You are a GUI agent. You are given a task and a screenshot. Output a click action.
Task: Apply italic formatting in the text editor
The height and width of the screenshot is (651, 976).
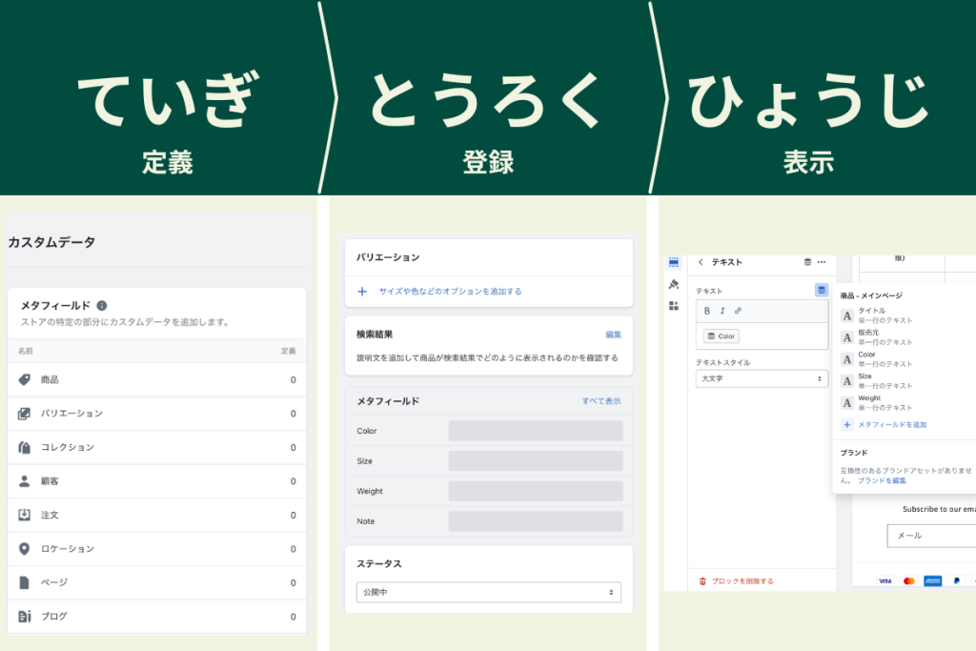[723, 311]
